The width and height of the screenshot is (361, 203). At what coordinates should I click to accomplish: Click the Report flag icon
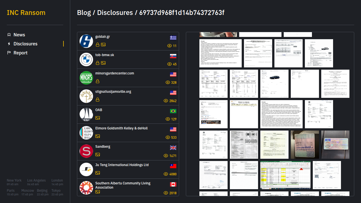pos(9,53)
